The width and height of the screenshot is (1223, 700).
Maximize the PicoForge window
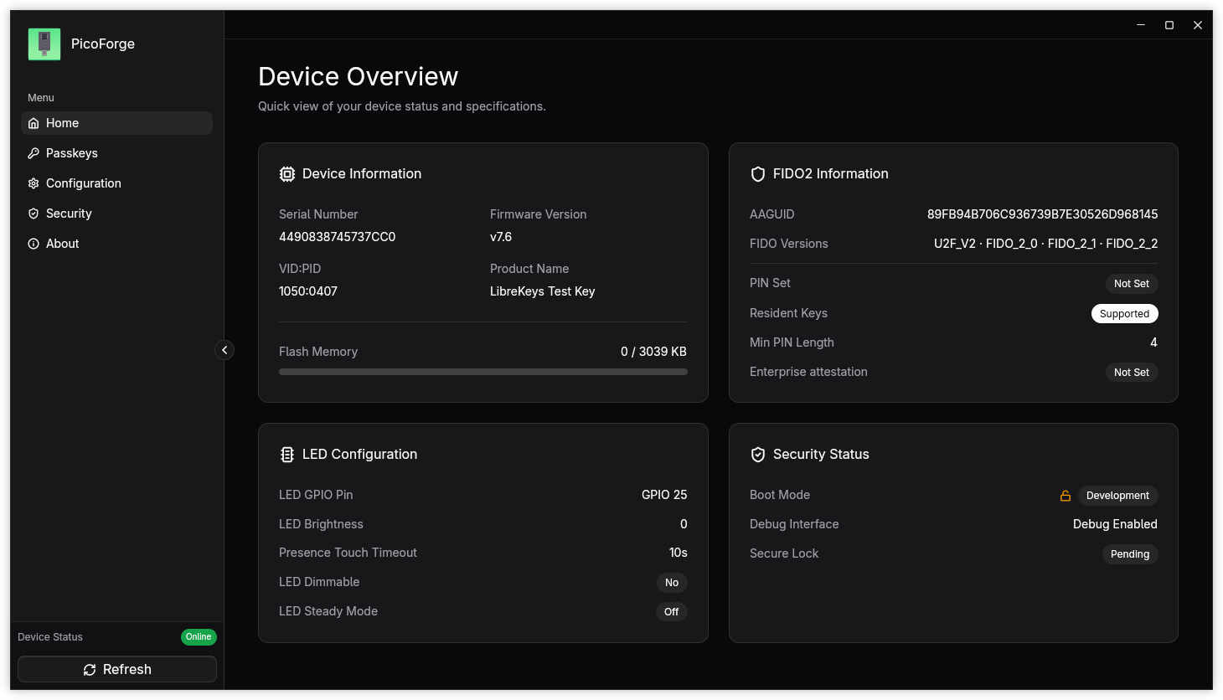click(1169, 25)
